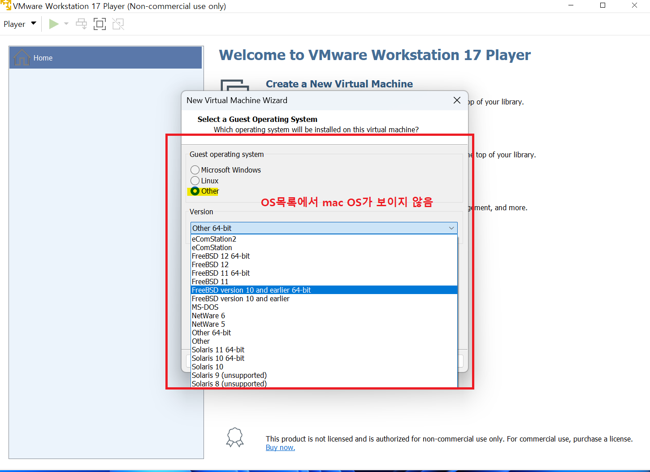Close the VMware Workstation Player window
Image resolution: width=650 pixels, height=472 pixels.
[634, 5]
